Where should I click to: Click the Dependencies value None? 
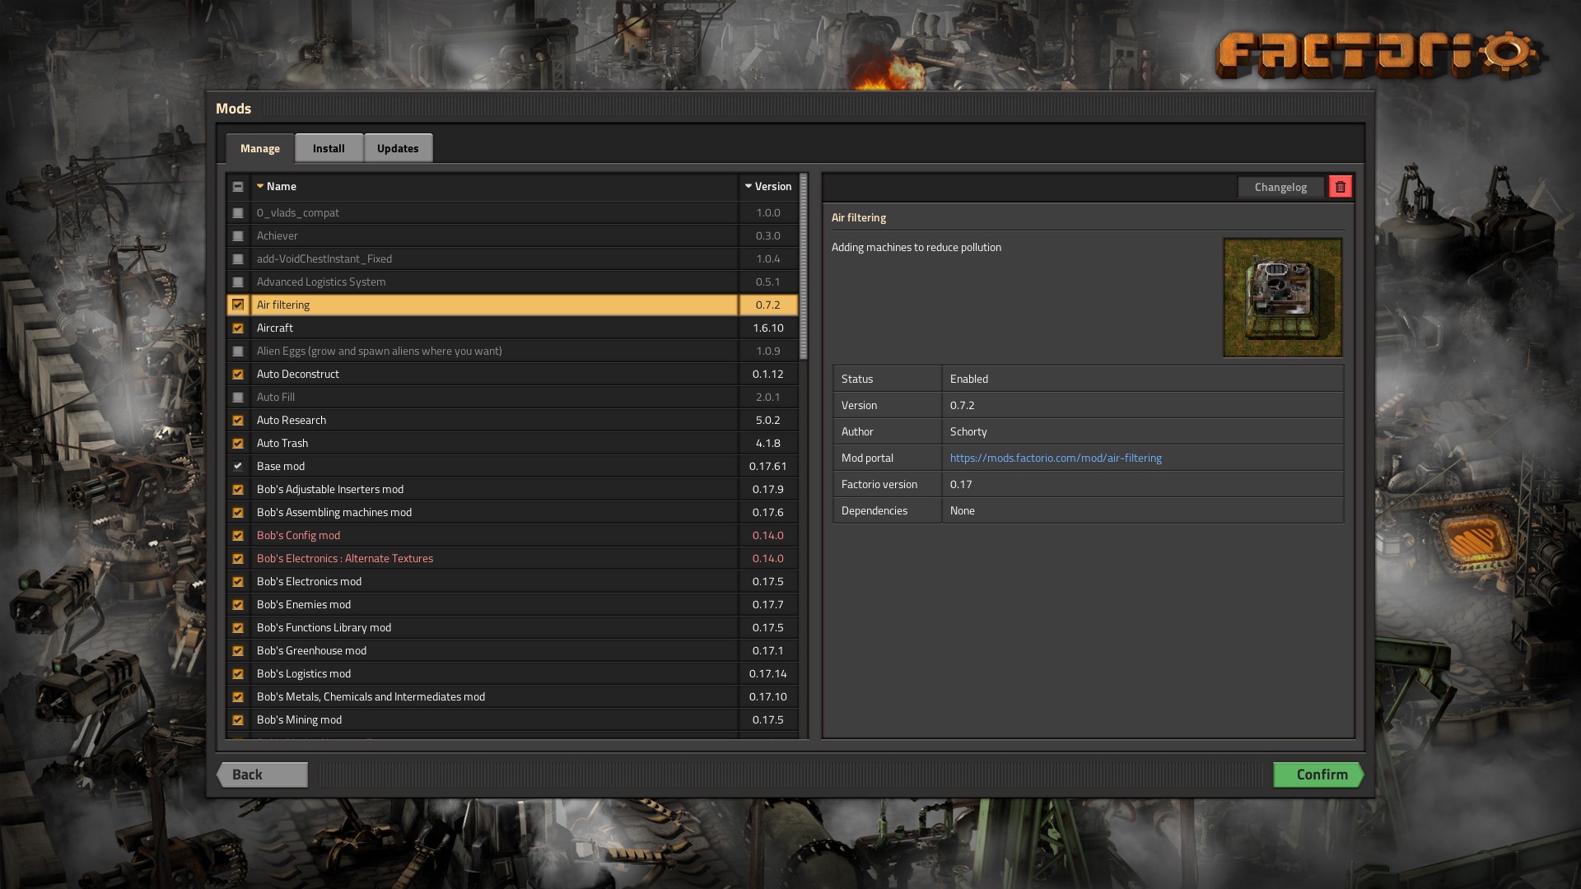(963, 511)
